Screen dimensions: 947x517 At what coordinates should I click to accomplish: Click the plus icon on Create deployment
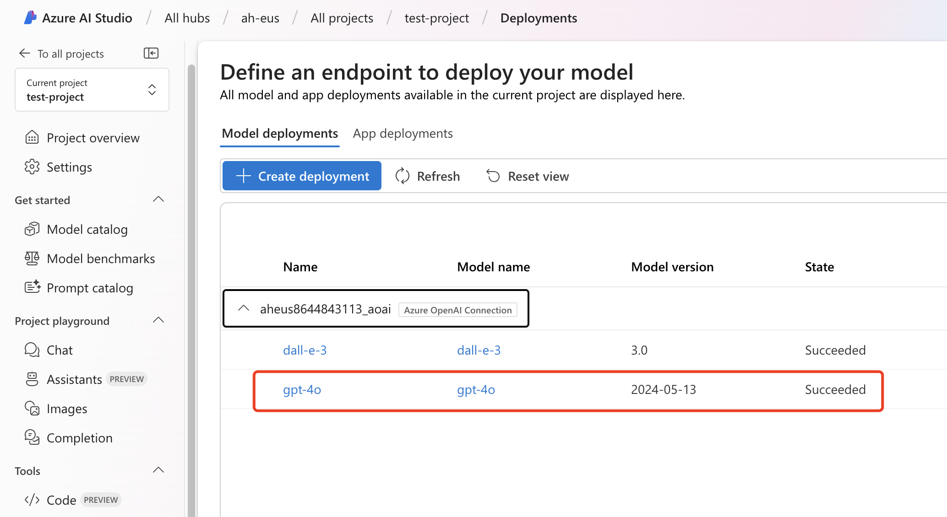click(244, 176)
